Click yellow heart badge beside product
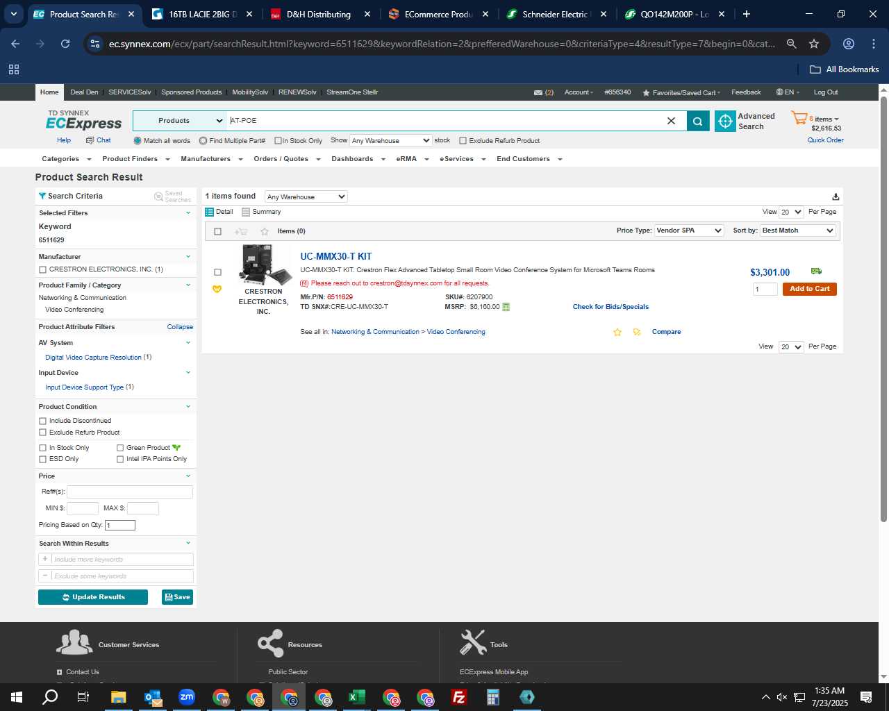 point(217,289)
